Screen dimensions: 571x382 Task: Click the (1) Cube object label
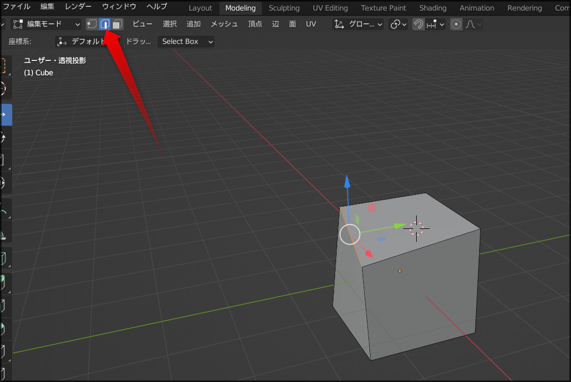(x=39, y=73)
